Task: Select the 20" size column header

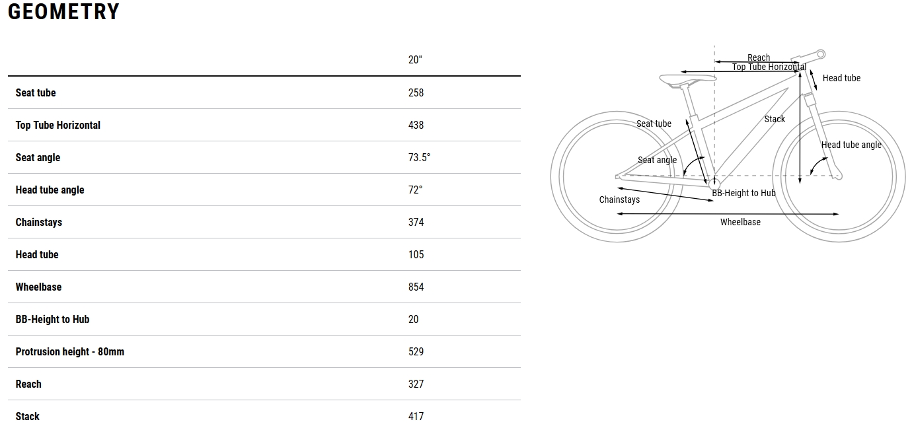Action: coord(415,59)
